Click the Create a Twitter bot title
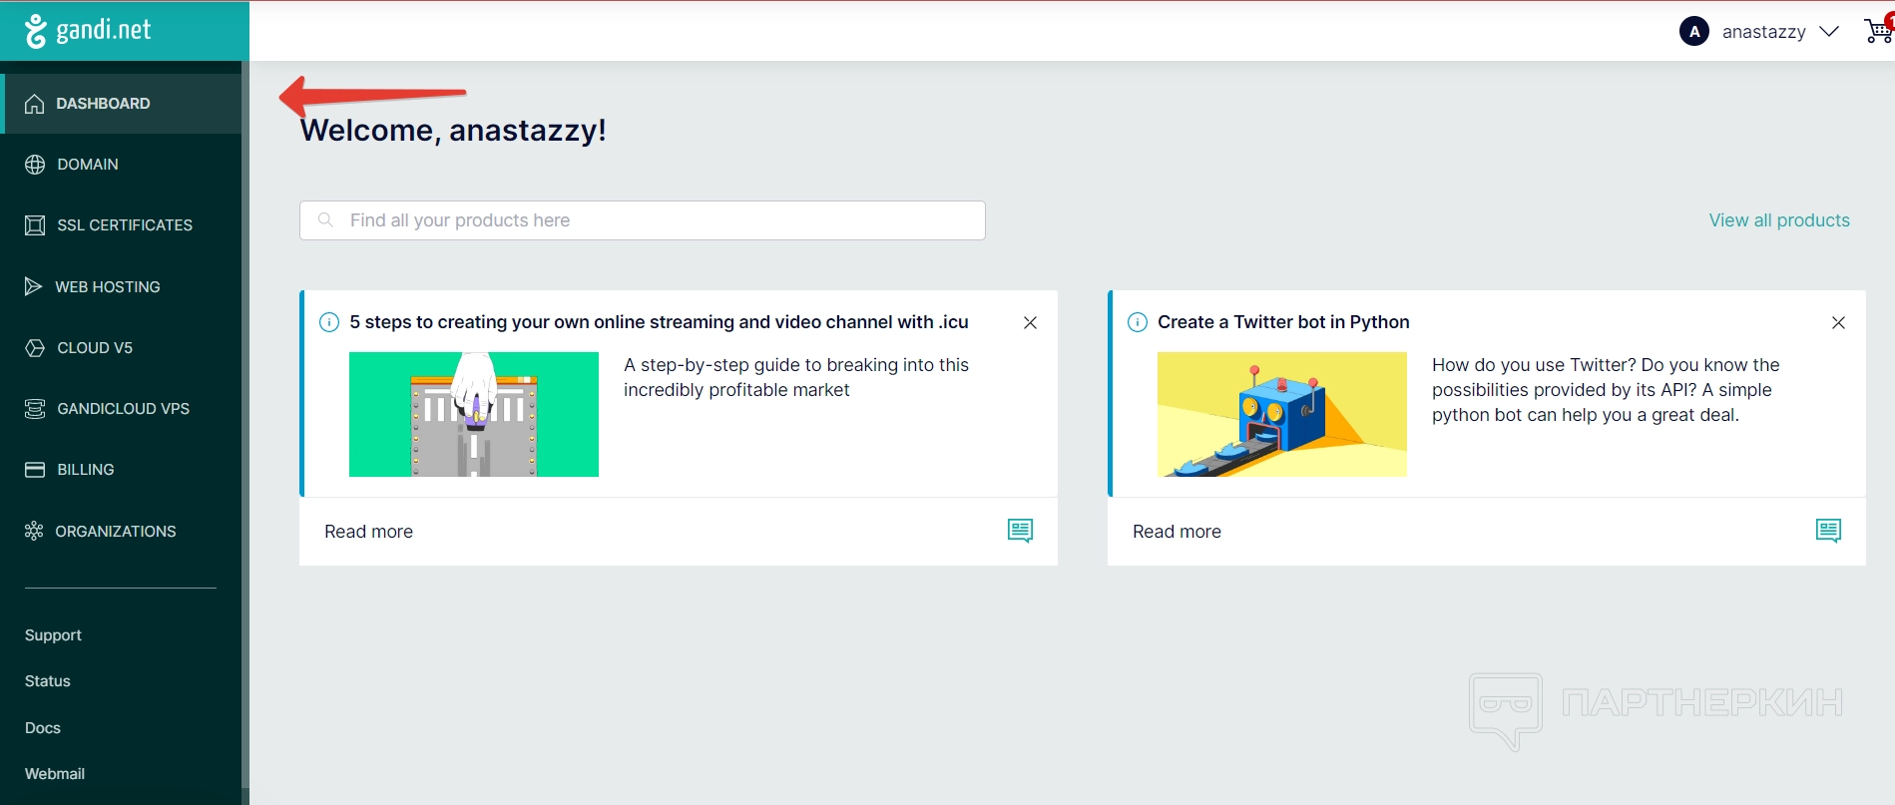The image size is (1895, 805). tap(1283, 322)
